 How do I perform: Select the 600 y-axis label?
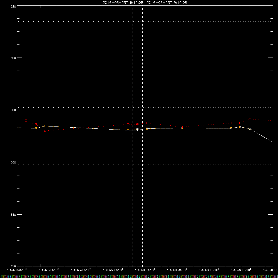click(13, 58)
